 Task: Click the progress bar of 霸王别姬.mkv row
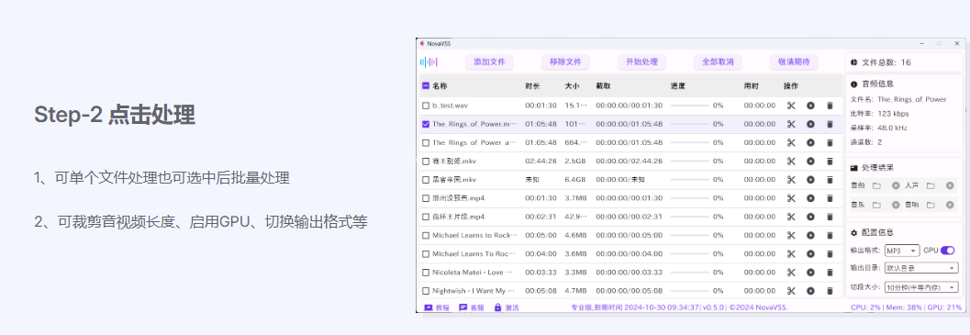pyautogui.click(x=690, y=161)
